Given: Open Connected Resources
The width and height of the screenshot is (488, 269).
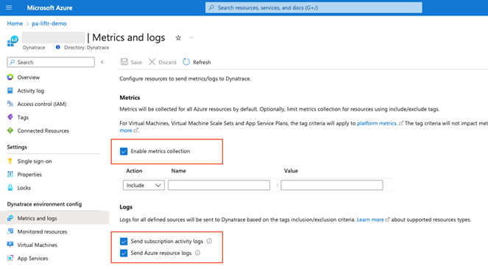Looking at the screenshot, I should pyautogui.click(x=43, y=130).
